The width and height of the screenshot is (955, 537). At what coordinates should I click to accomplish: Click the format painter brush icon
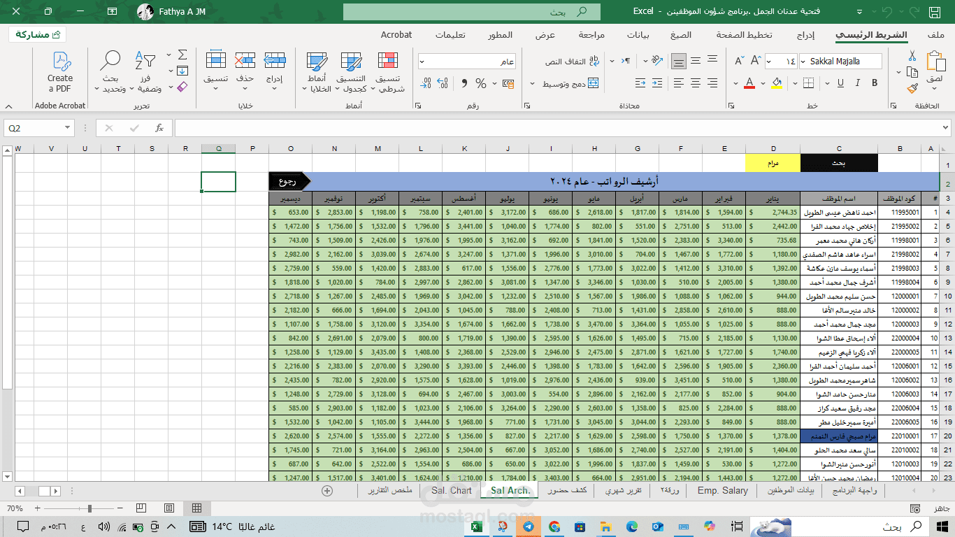912,89
